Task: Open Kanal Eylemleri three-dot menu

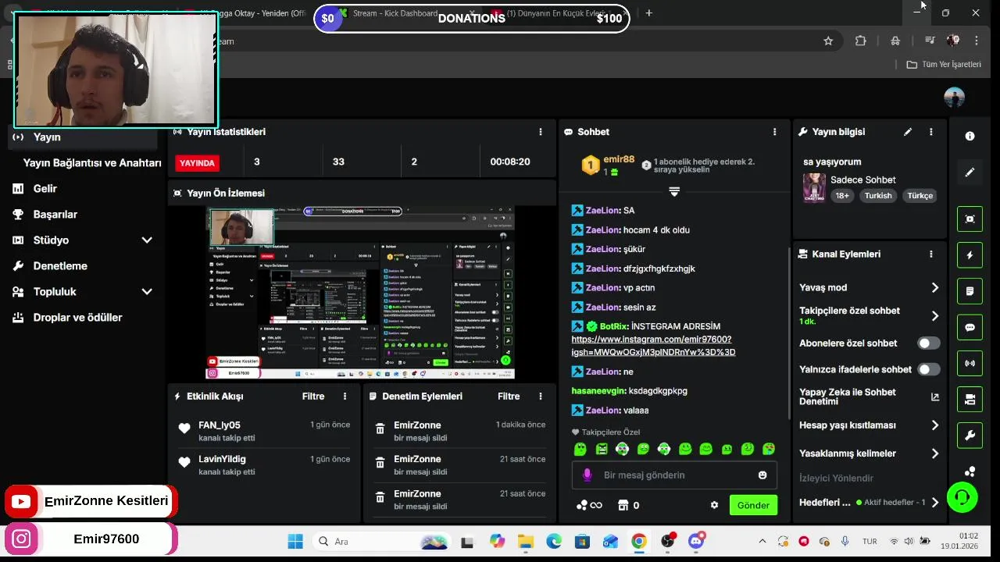Action: (930, 254)
